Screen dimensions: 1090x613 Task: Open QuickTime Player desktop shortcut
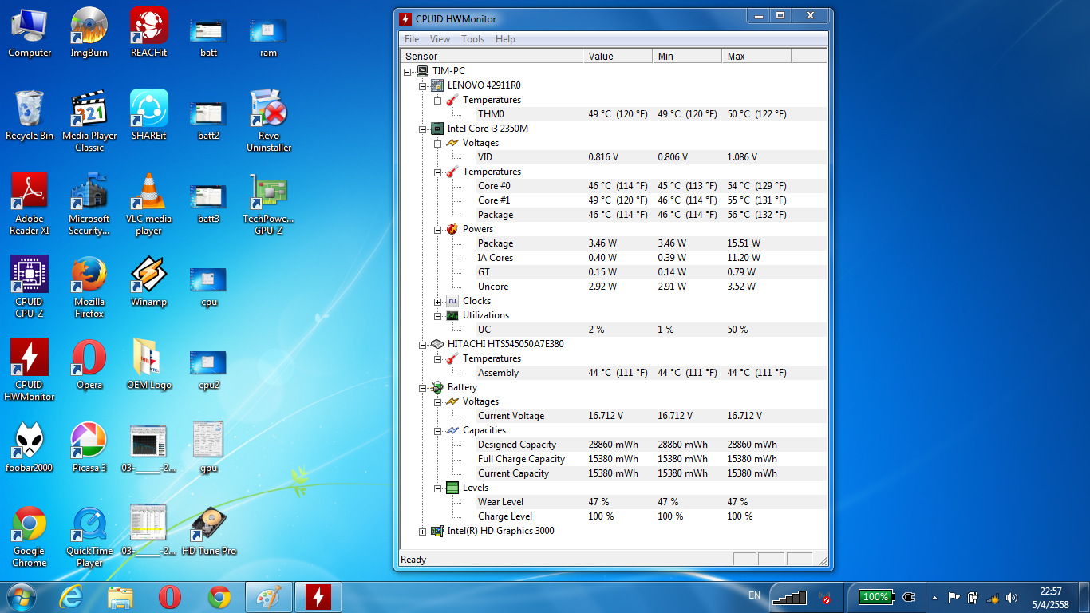[x=89, y=536]
